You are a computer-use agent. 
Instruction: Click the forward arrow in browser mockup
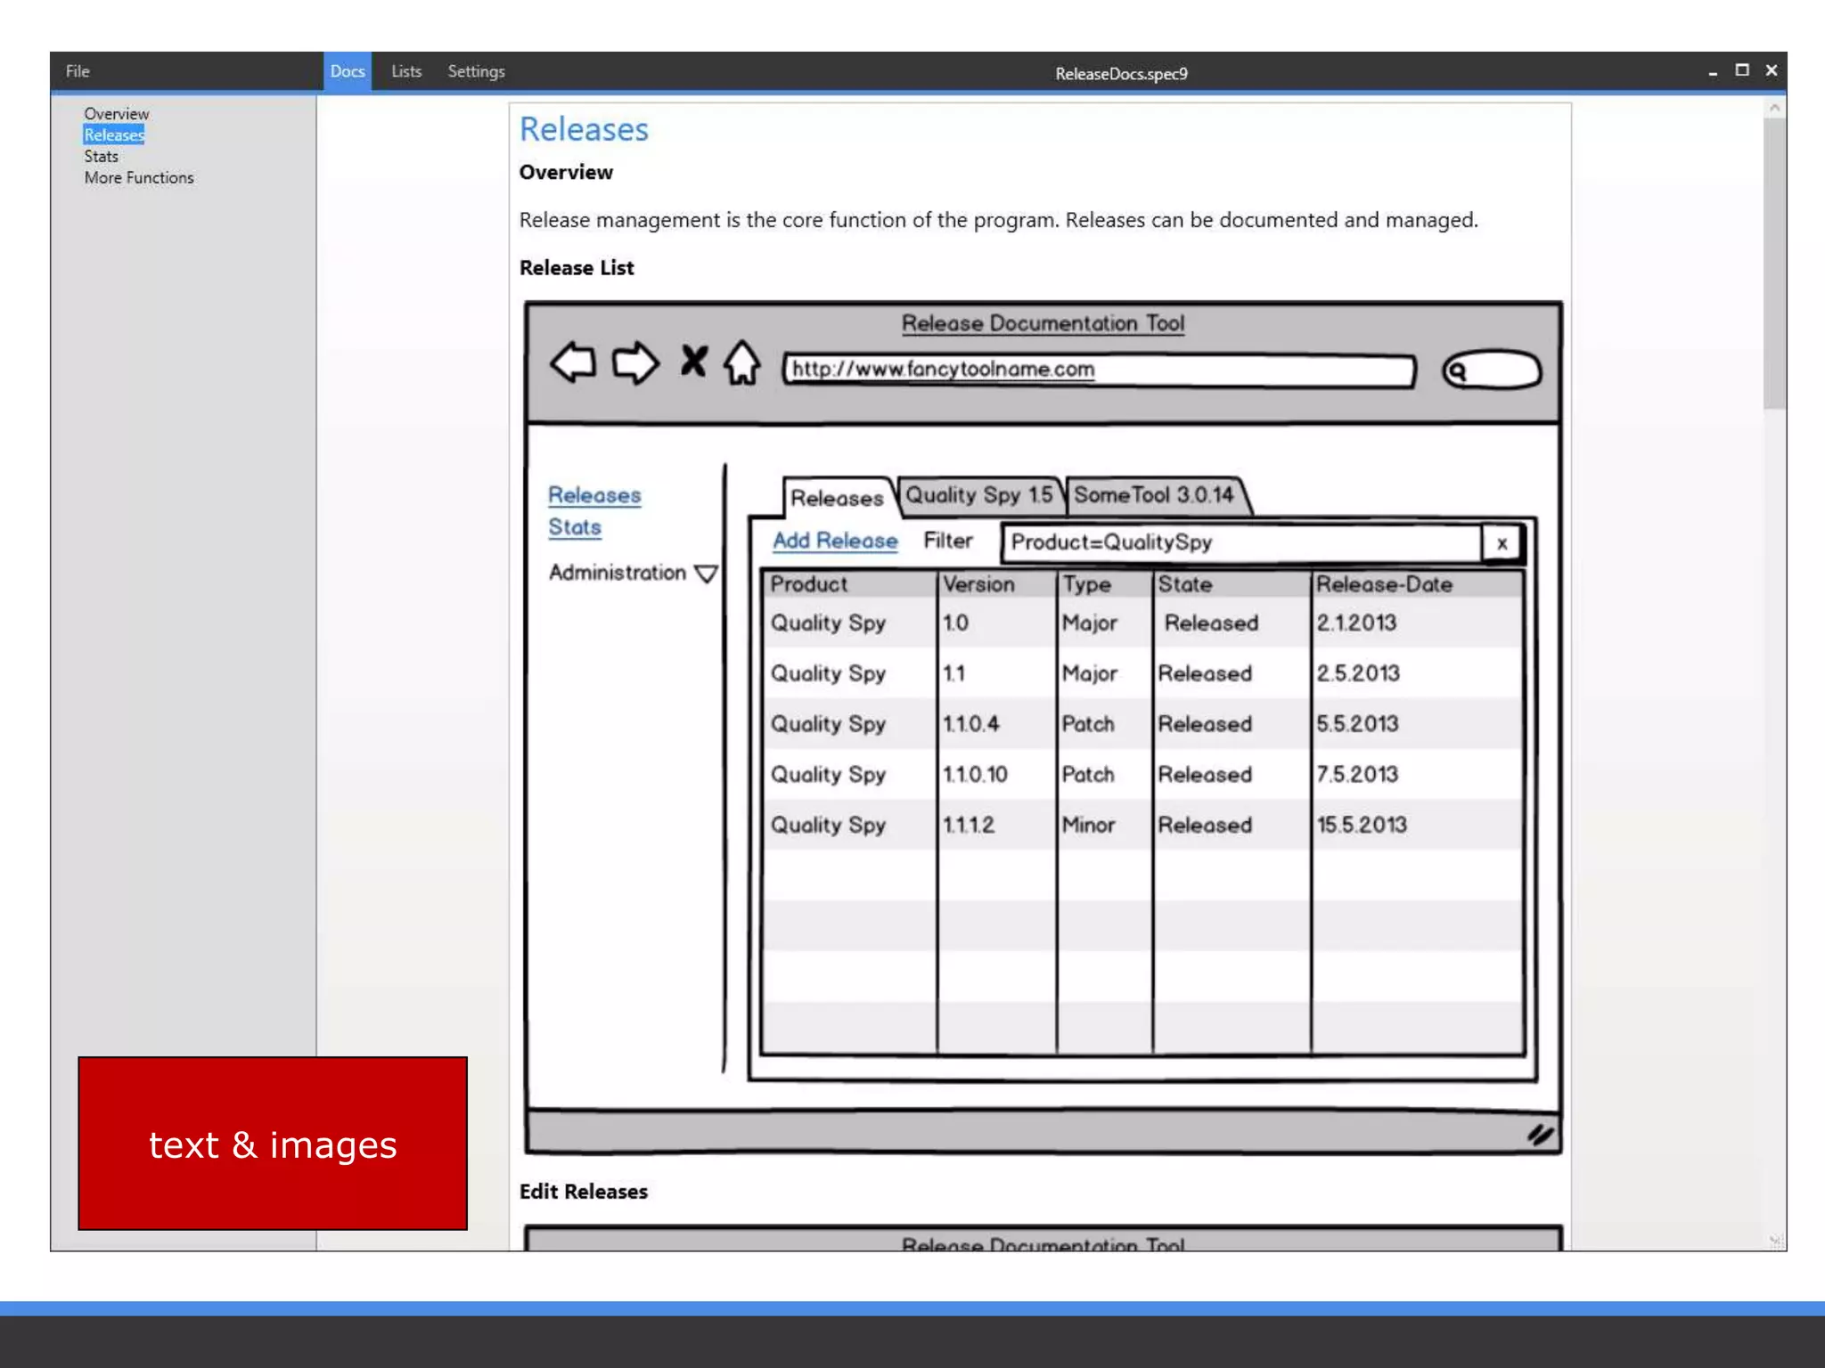[634, 362]
